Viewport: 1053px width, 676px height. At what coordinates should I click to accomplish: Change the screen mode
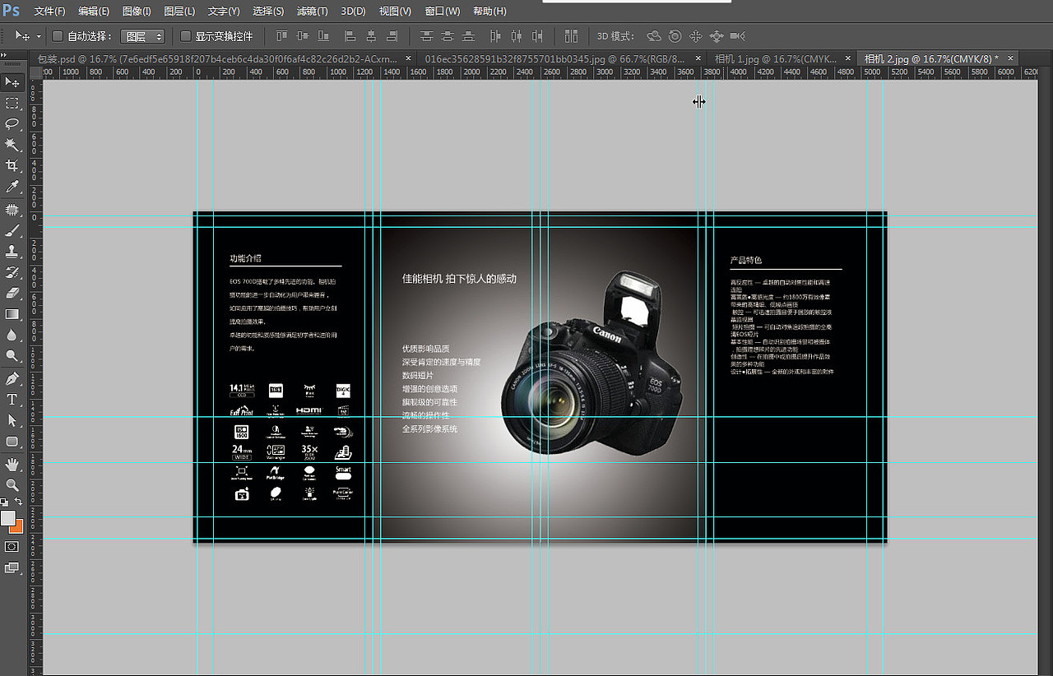point(12,567)
